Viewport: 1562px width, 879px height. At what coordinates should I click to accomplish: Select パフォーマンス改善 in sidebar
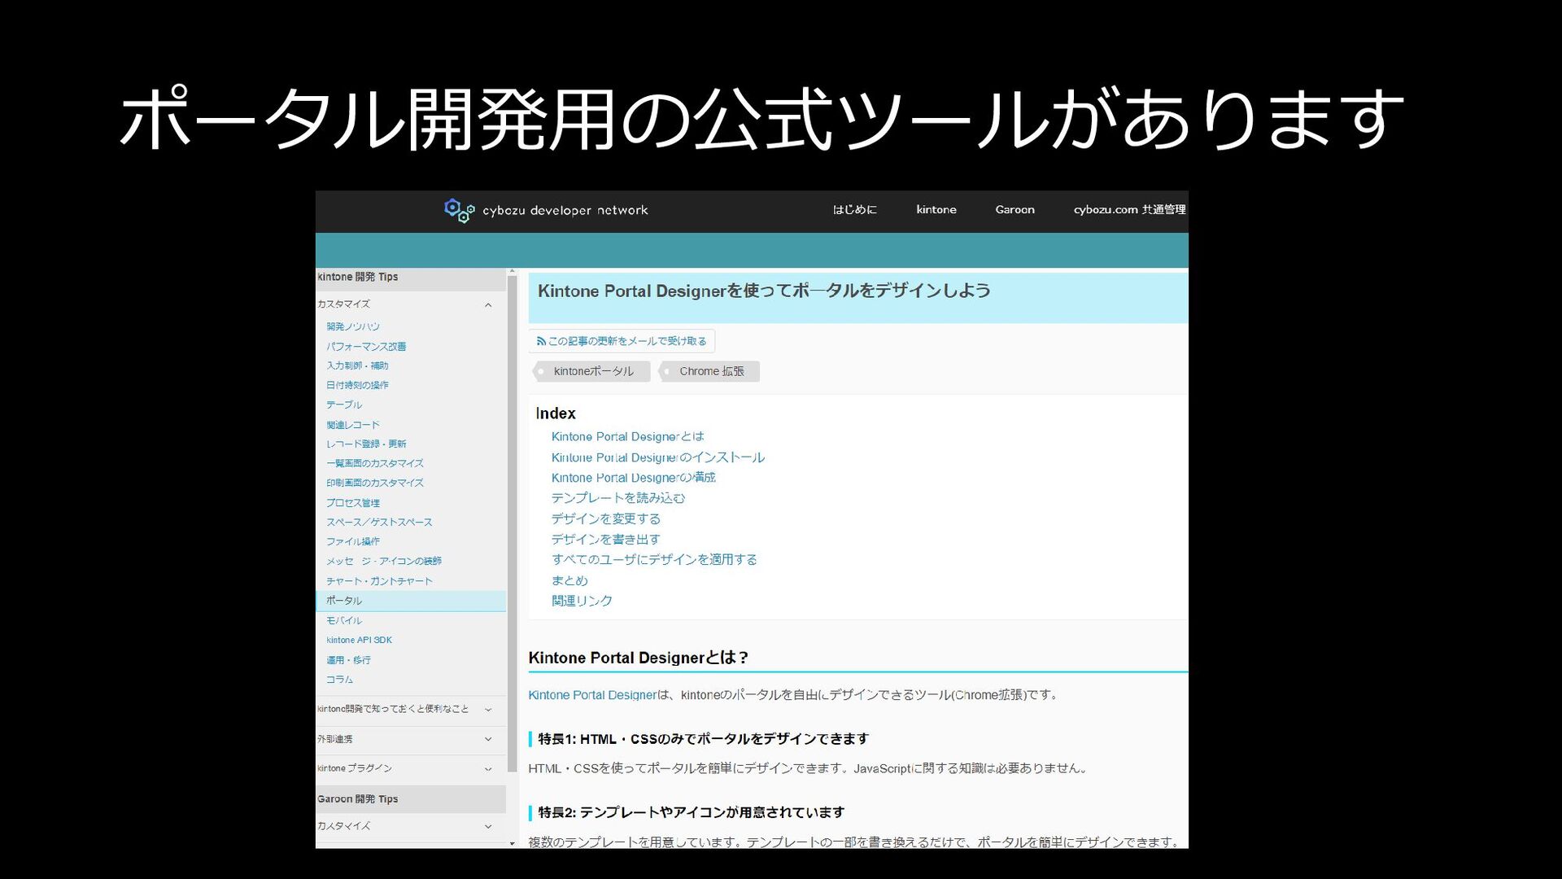[x=366, y=346]
